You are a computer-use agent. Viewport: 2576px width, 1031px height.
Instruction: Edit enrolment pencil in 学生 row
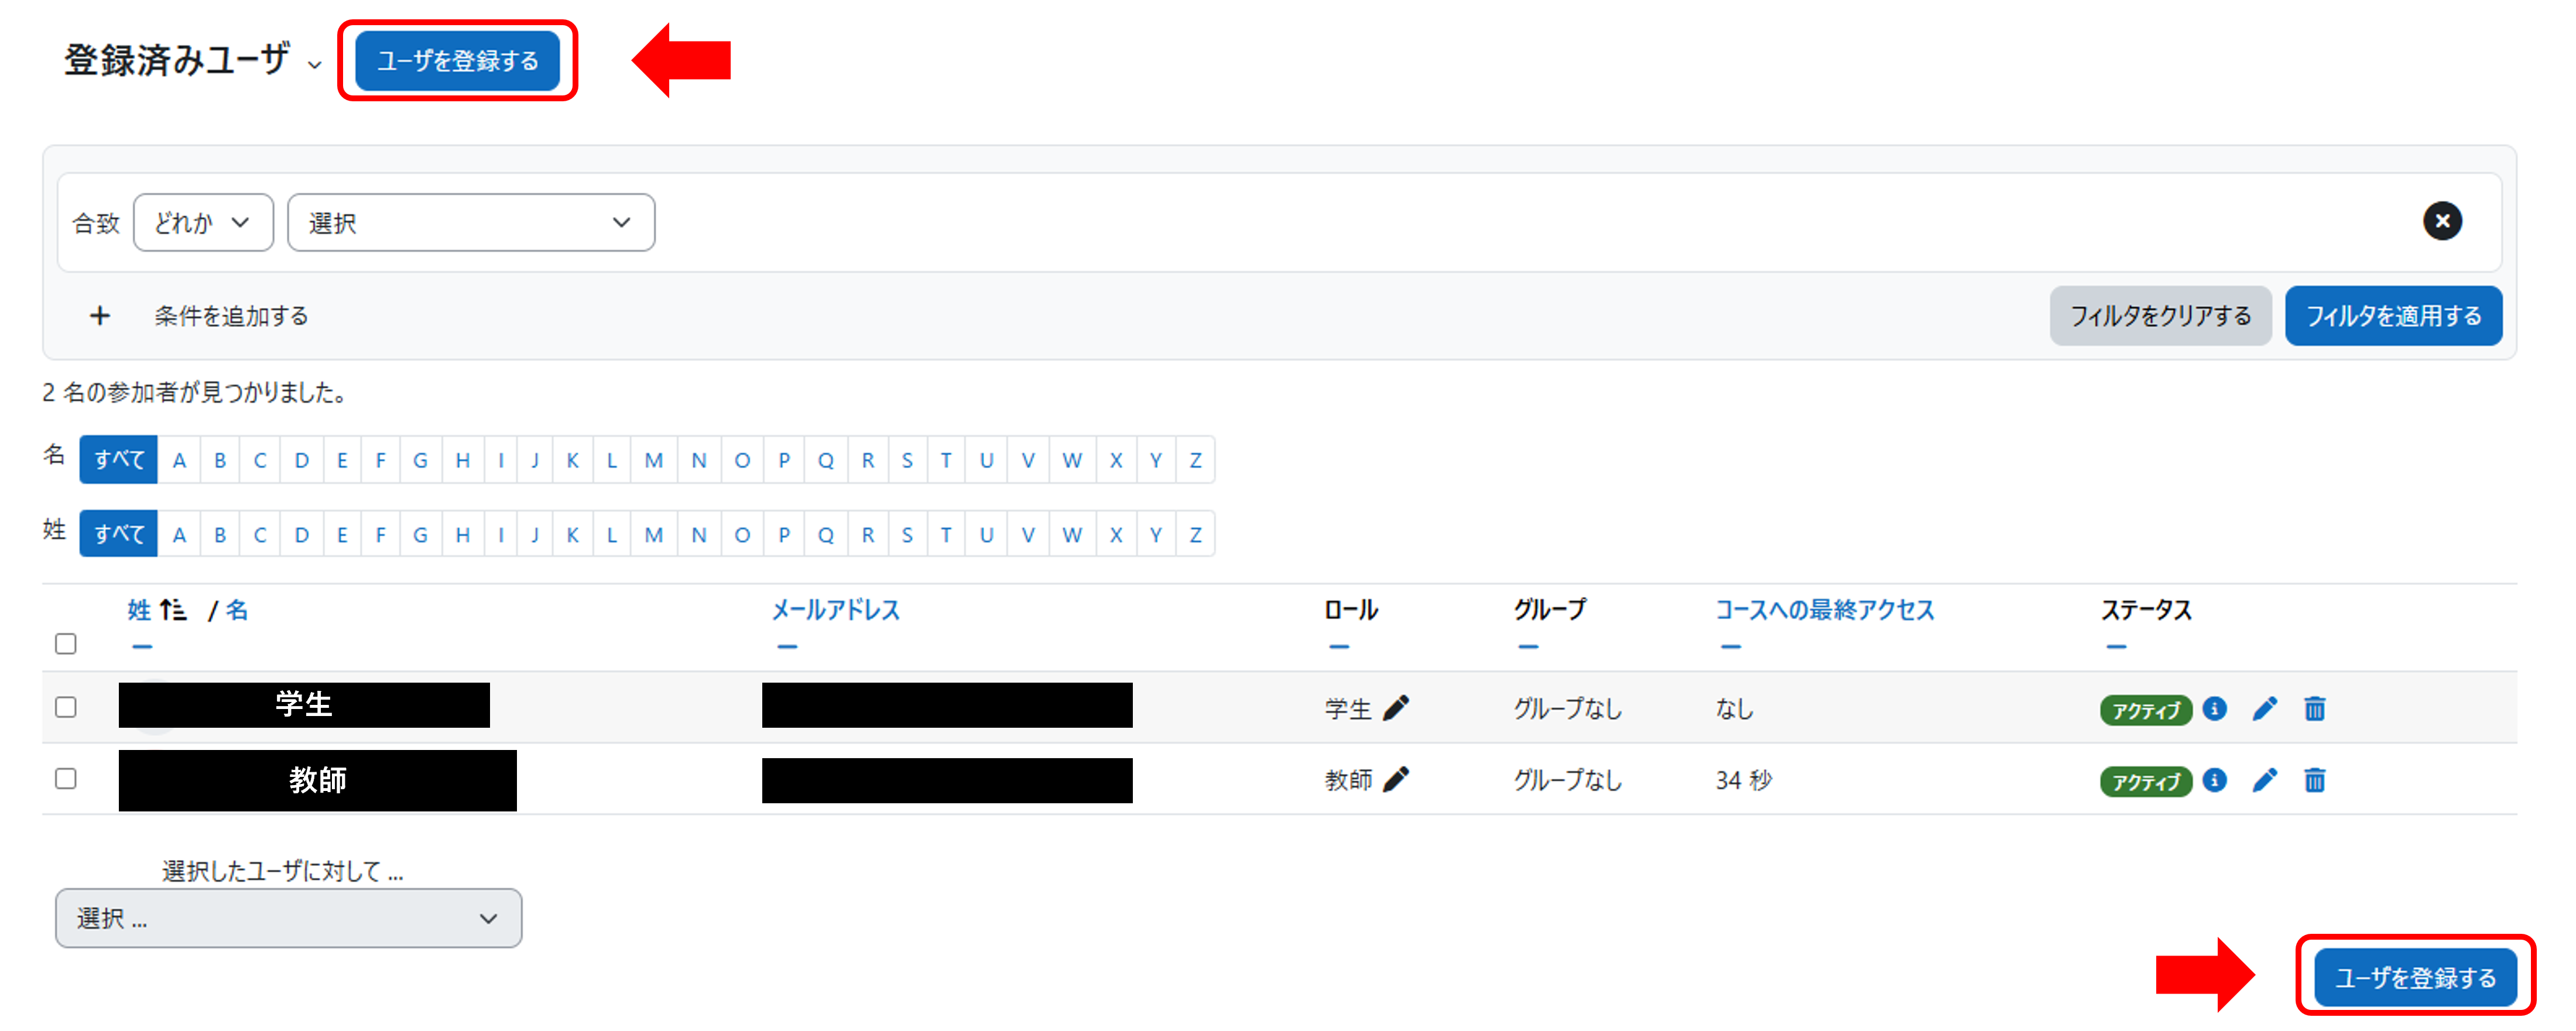(2265, 709)
